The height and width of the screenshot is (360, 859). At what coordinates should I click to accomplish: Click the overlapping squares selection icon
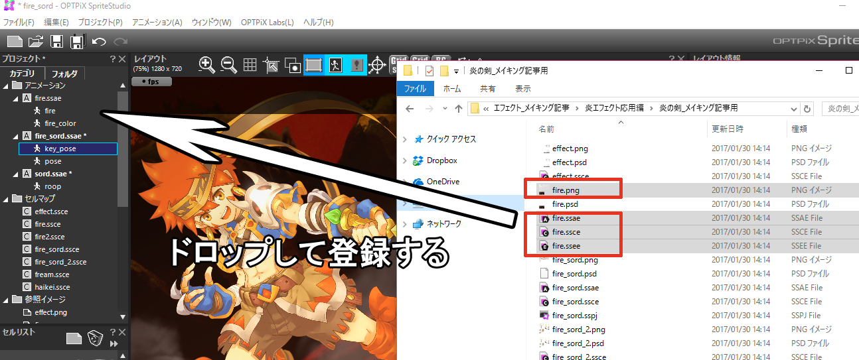(293, 65)
